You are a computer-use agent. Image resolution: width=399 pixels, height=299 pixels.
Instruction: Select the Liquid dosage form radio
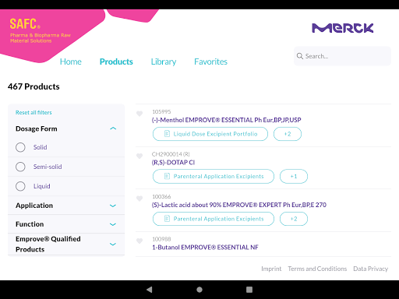(x=20, y=186)
